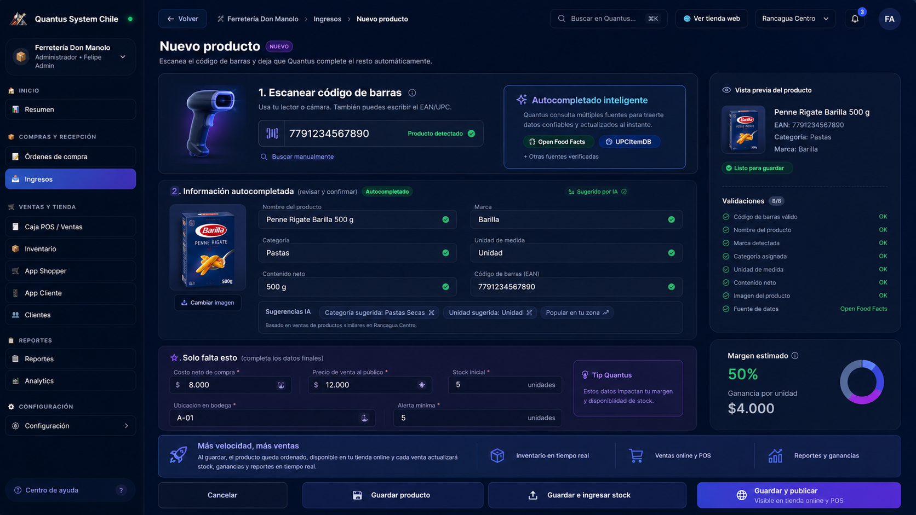Click info icon beside Margen estimado

click(x=795, y=356)
